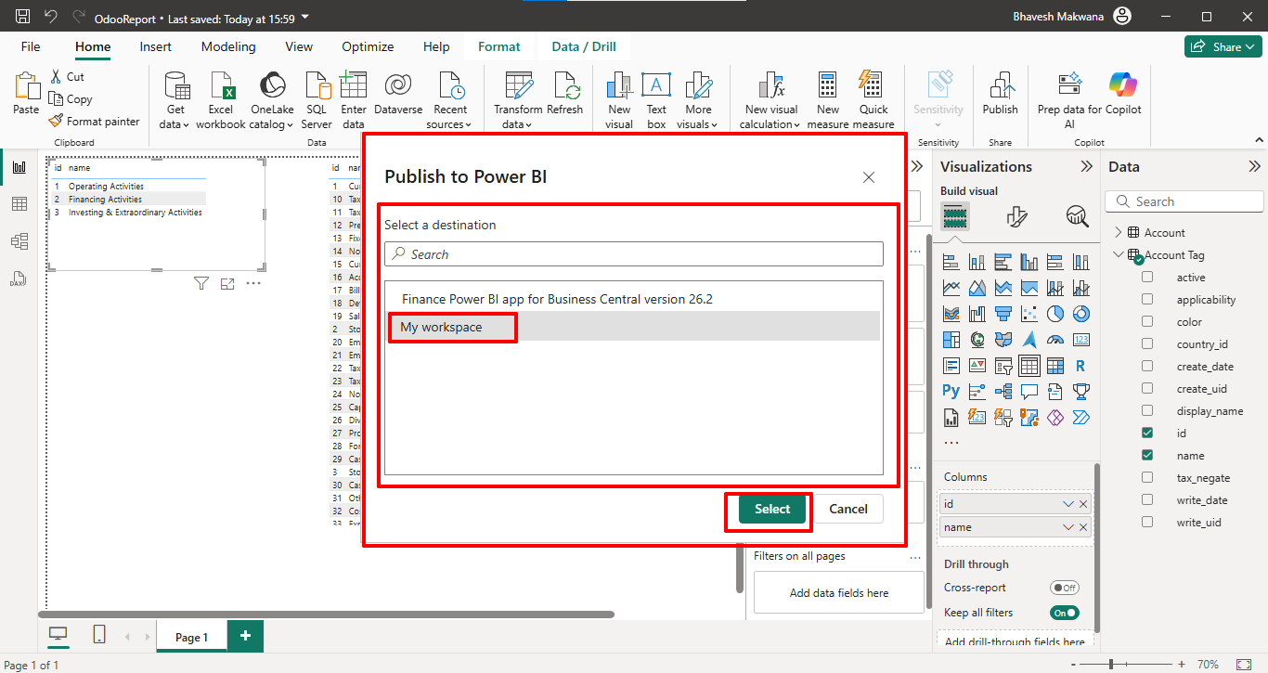Choose the Python visual icon
The width and height of the screenshot is (1268, 673).
[x=951, y=392]
